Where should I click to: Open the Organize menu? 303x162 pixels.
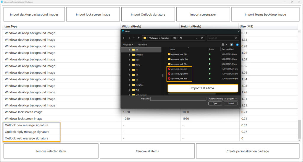pos(128,45)
